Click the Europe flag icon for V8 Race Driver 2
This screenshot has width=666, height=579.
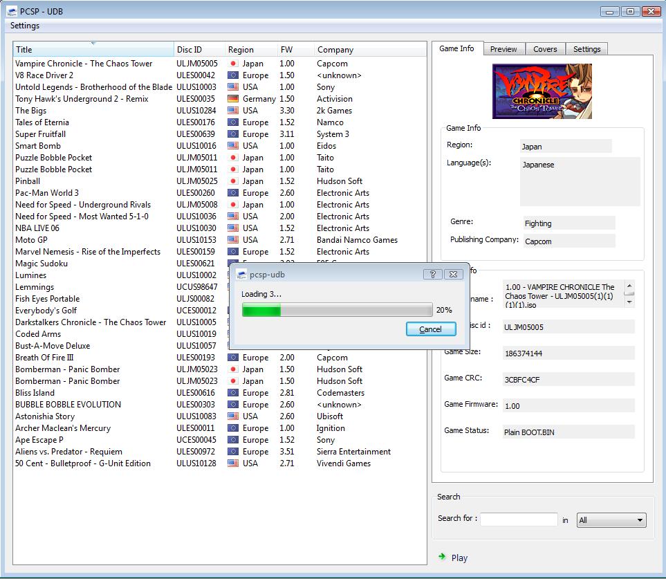pyautogui.click(x=233, y=75)
